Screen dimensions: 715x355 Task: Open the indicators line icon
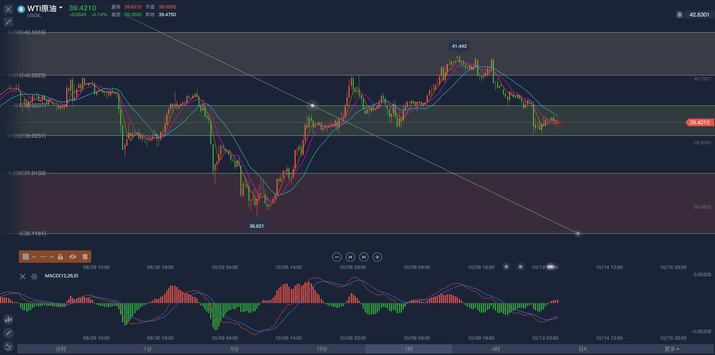click(x=8, y=347)
